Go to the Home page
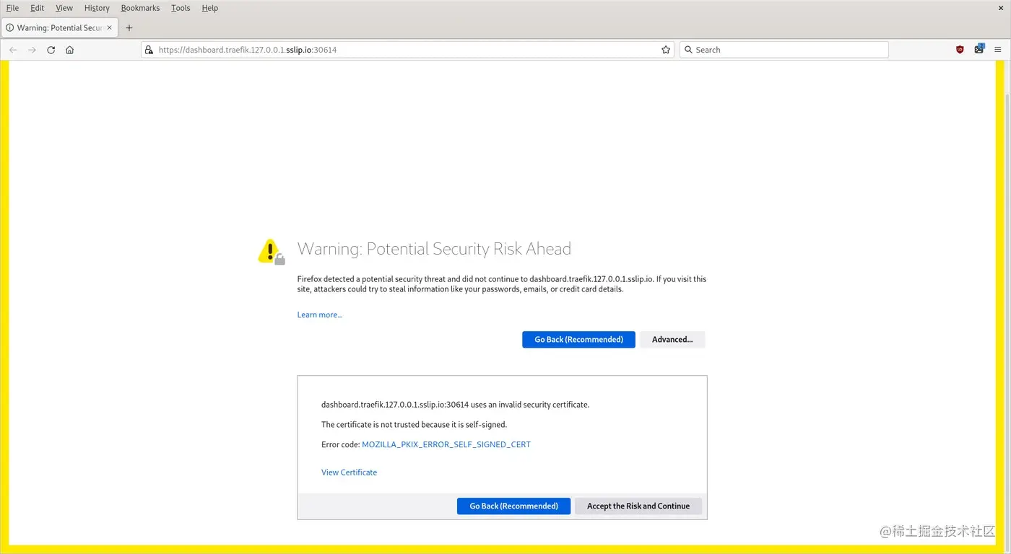Image resolution: width=1011 pixels, height=554 pixels. pyautogui.click(x=69, y=50)
